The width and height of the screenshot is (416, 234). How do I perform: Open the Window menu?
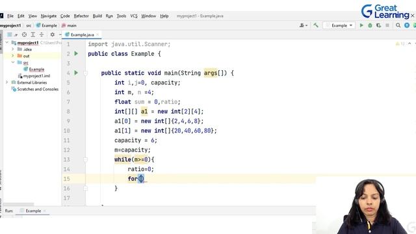[149, 16]
